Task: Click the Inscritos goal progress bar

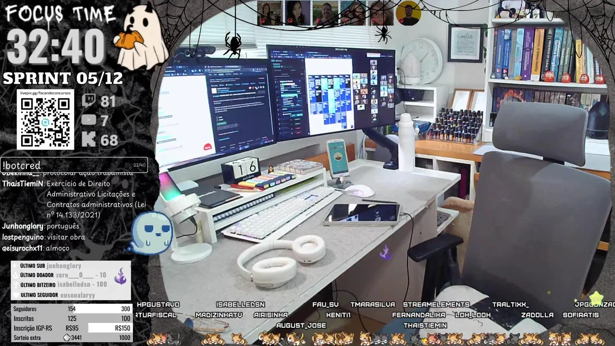Action: coord(72,319)
